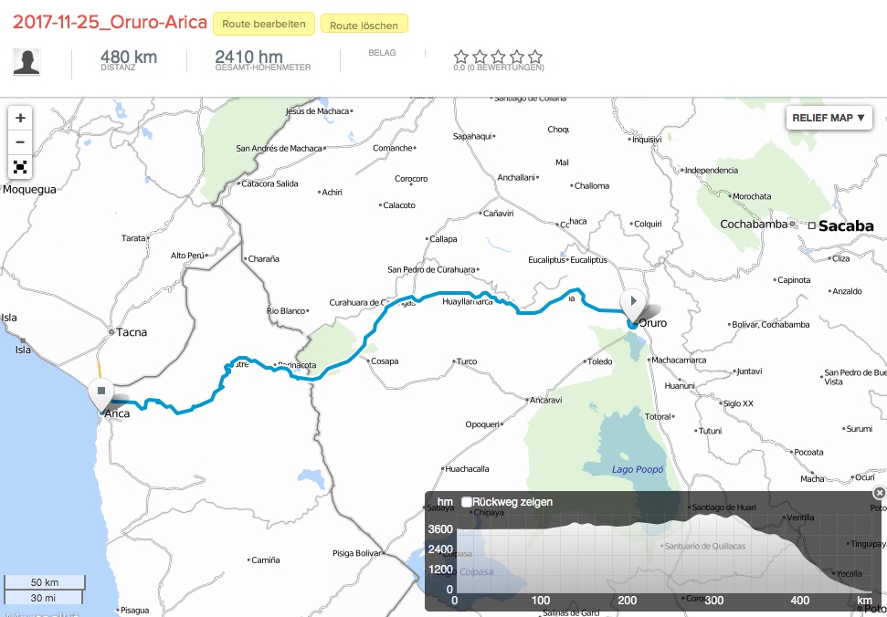This screenshot has width=887, height=617.
Task: Open the route title 2017-11-25_Oruro-Arica
Action: [110, 23]
